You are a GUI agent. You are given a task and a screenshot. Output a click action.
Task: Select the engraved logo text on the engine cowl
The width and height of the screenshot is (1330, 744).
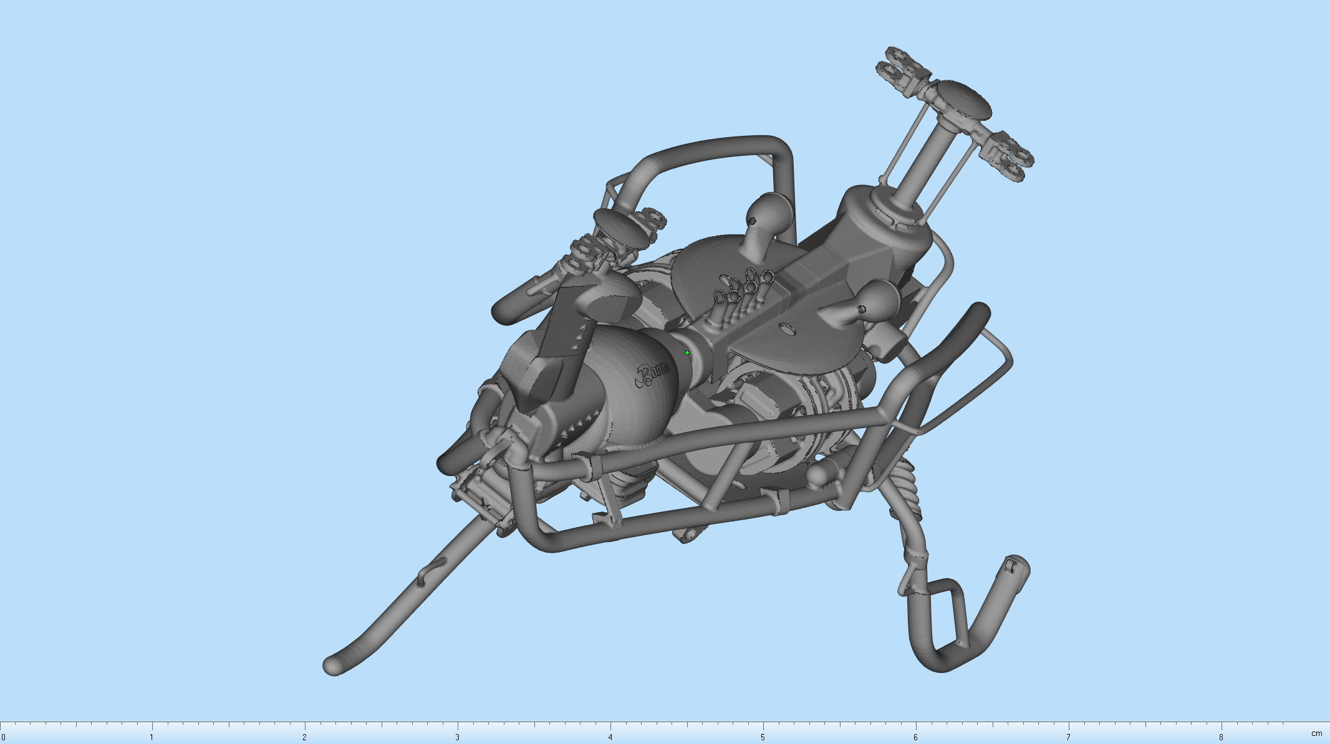[x=652, y=374]
